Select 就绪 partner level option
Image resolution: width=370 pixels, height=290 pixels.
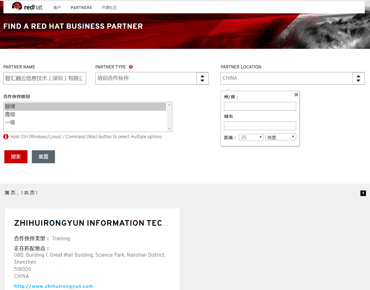coord(85,106)
